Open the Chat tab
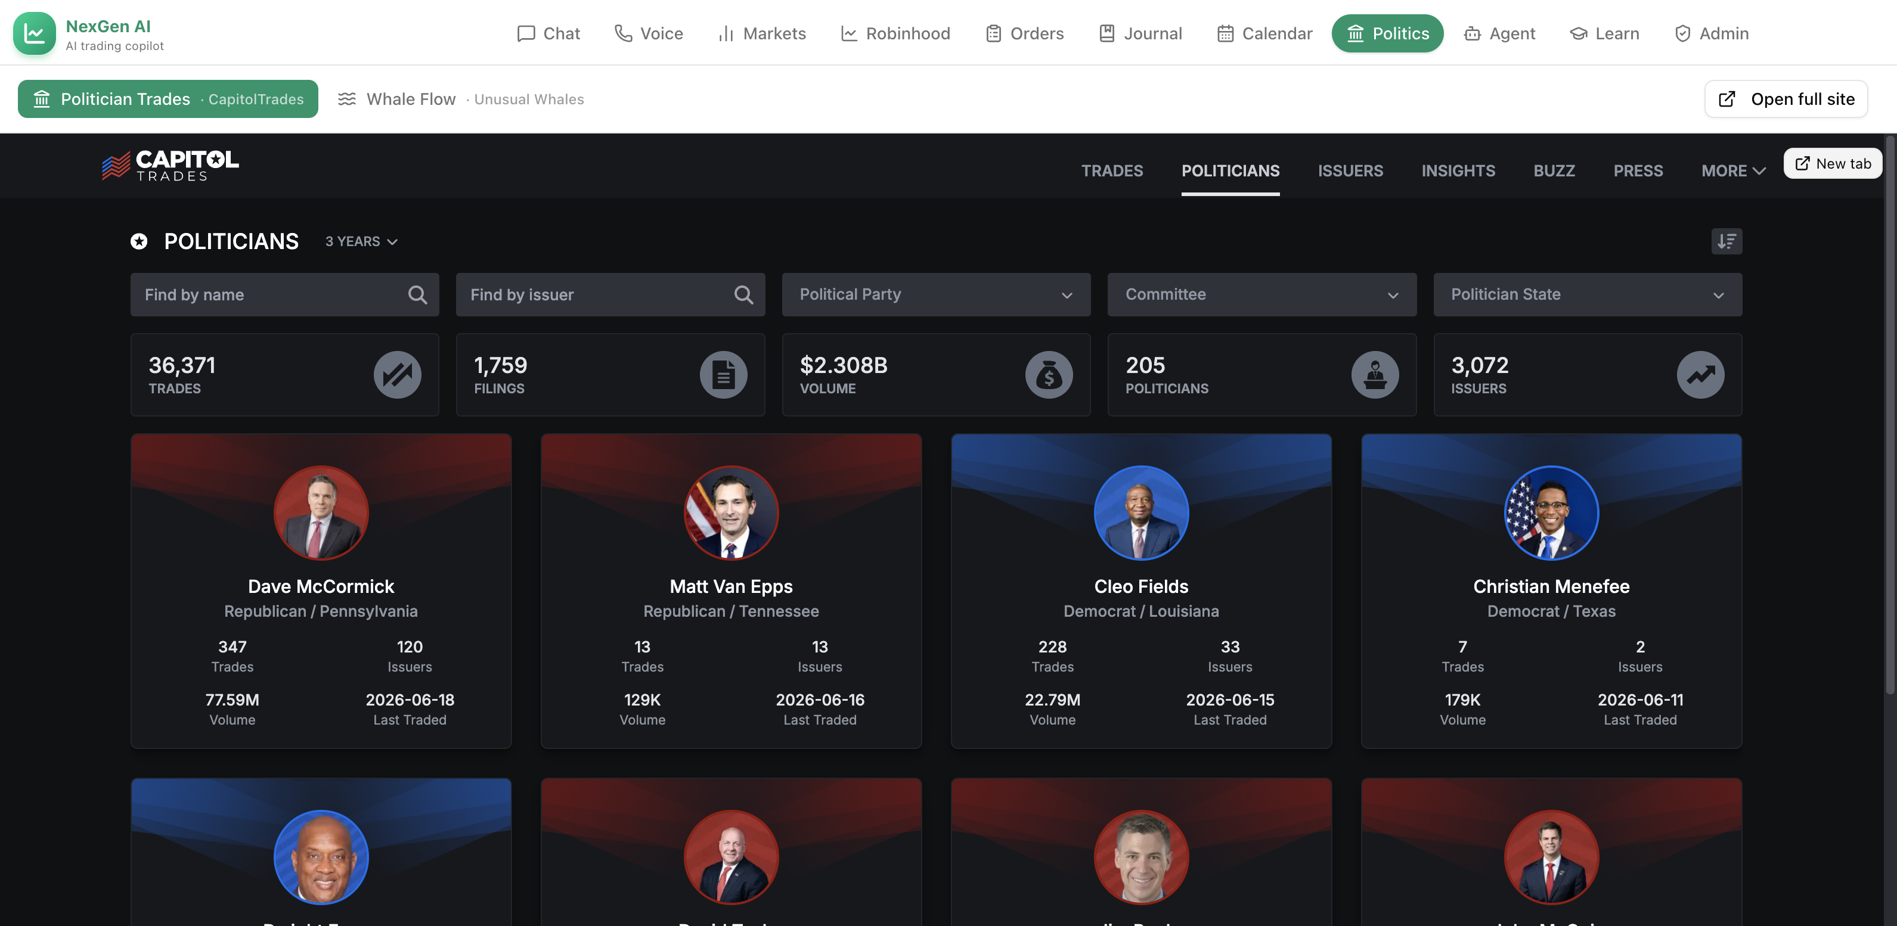 pos(548,33)
